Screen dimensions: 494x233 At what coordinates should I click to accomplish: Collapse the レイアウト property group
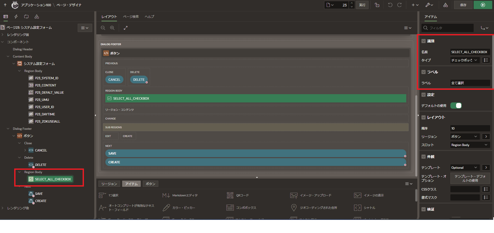(x=424, y=117)
